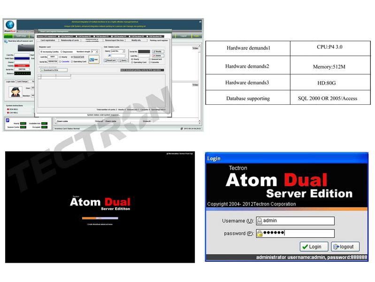Click Download to DOA button

pyautogui.click(x=54, y=70)
